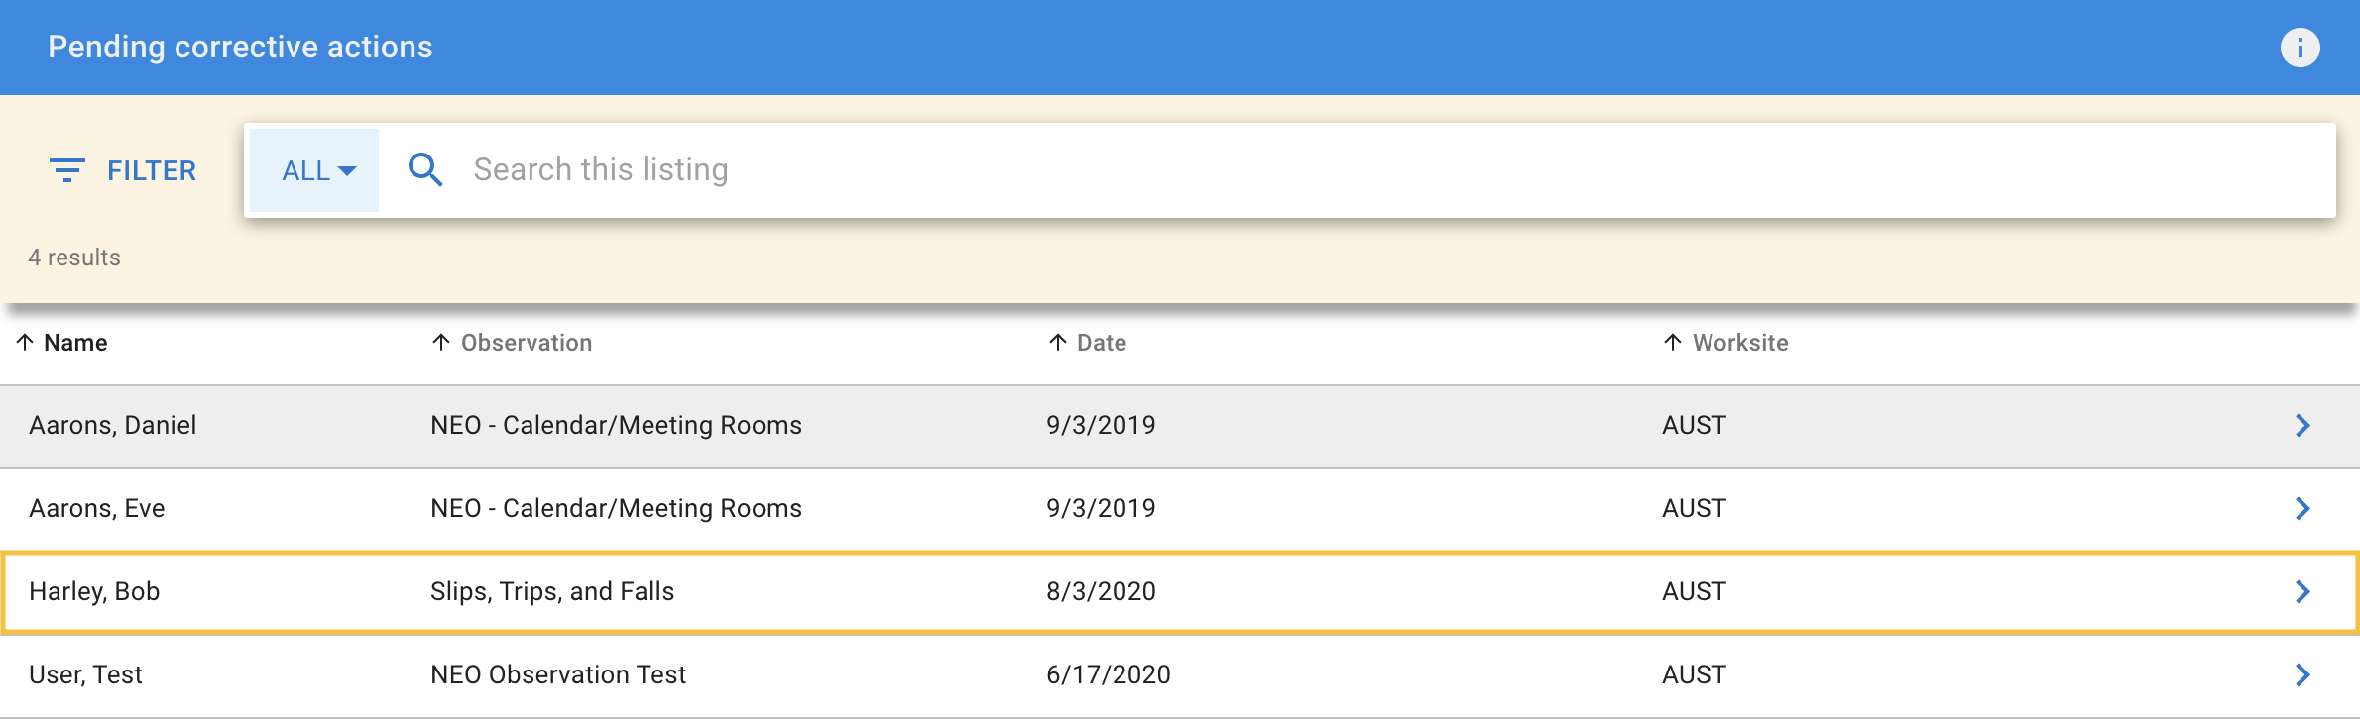Screen dimensions: 2360x723
Task: Click the magnifying glass search icon
Action: [x=425, y=170]
